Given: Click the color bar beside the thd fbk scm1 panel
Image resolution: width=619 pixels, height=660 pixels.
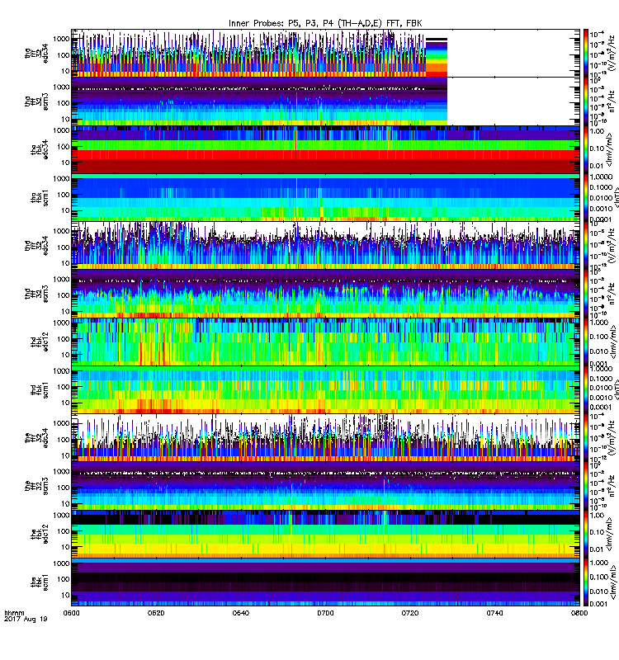Looking at the screenshot, I should (x=586, y=390).
